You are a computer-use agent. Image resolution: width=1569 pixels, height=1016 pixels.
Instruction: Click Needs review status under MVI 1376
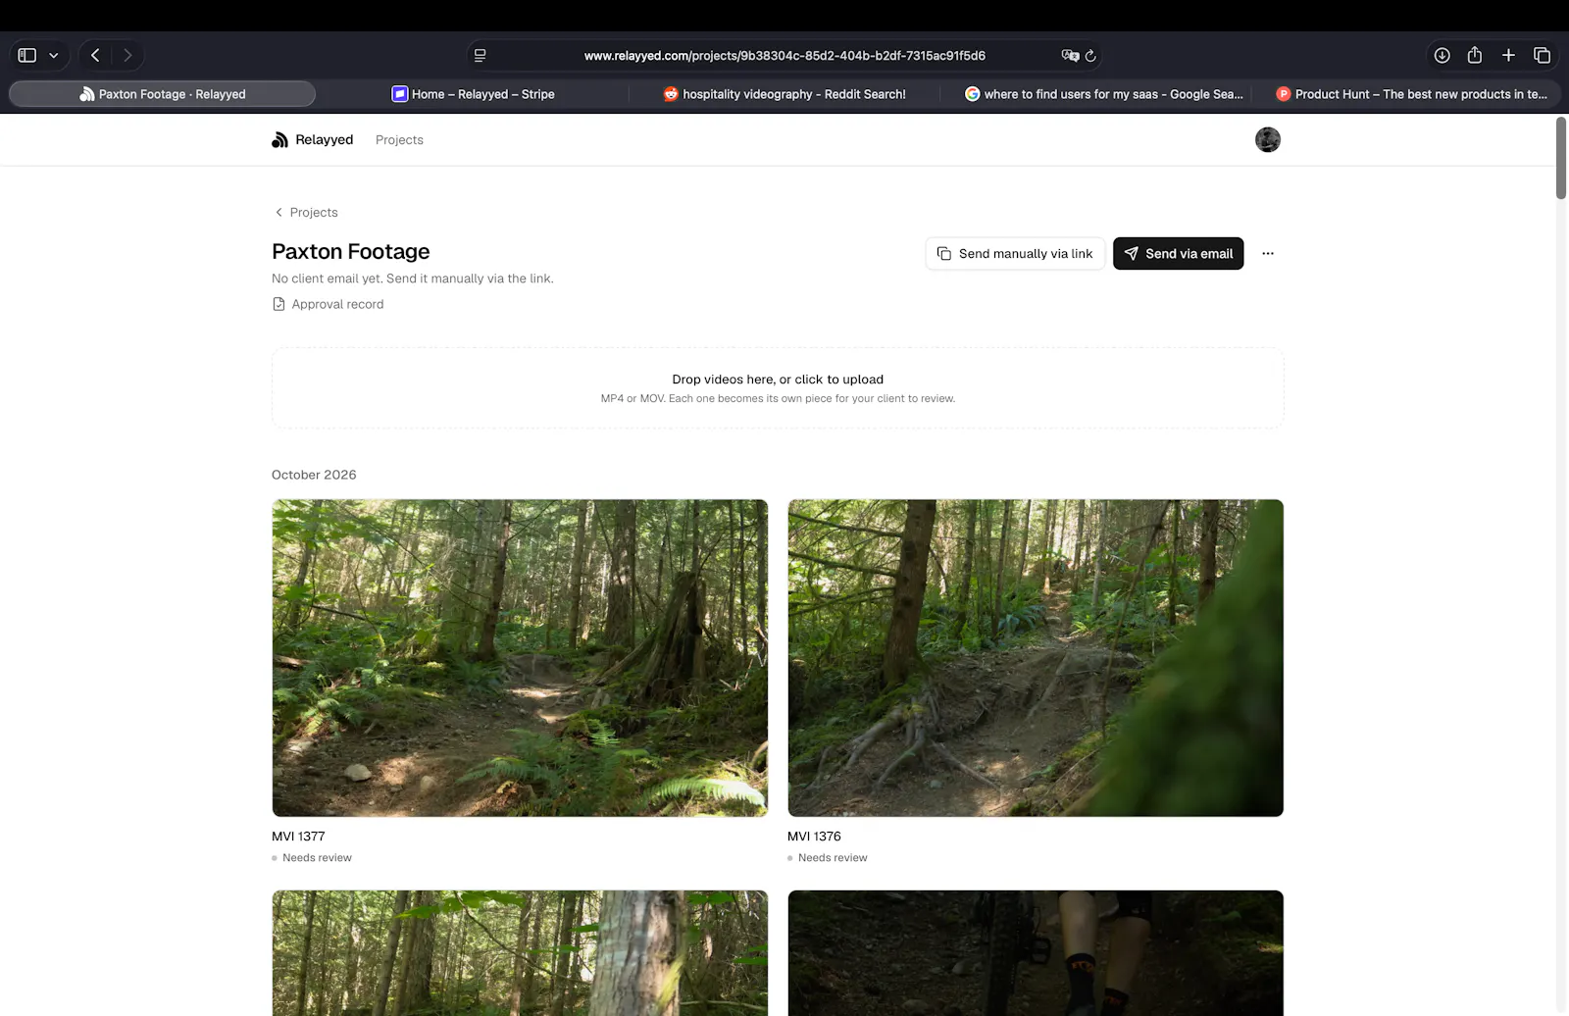[828, 858]
